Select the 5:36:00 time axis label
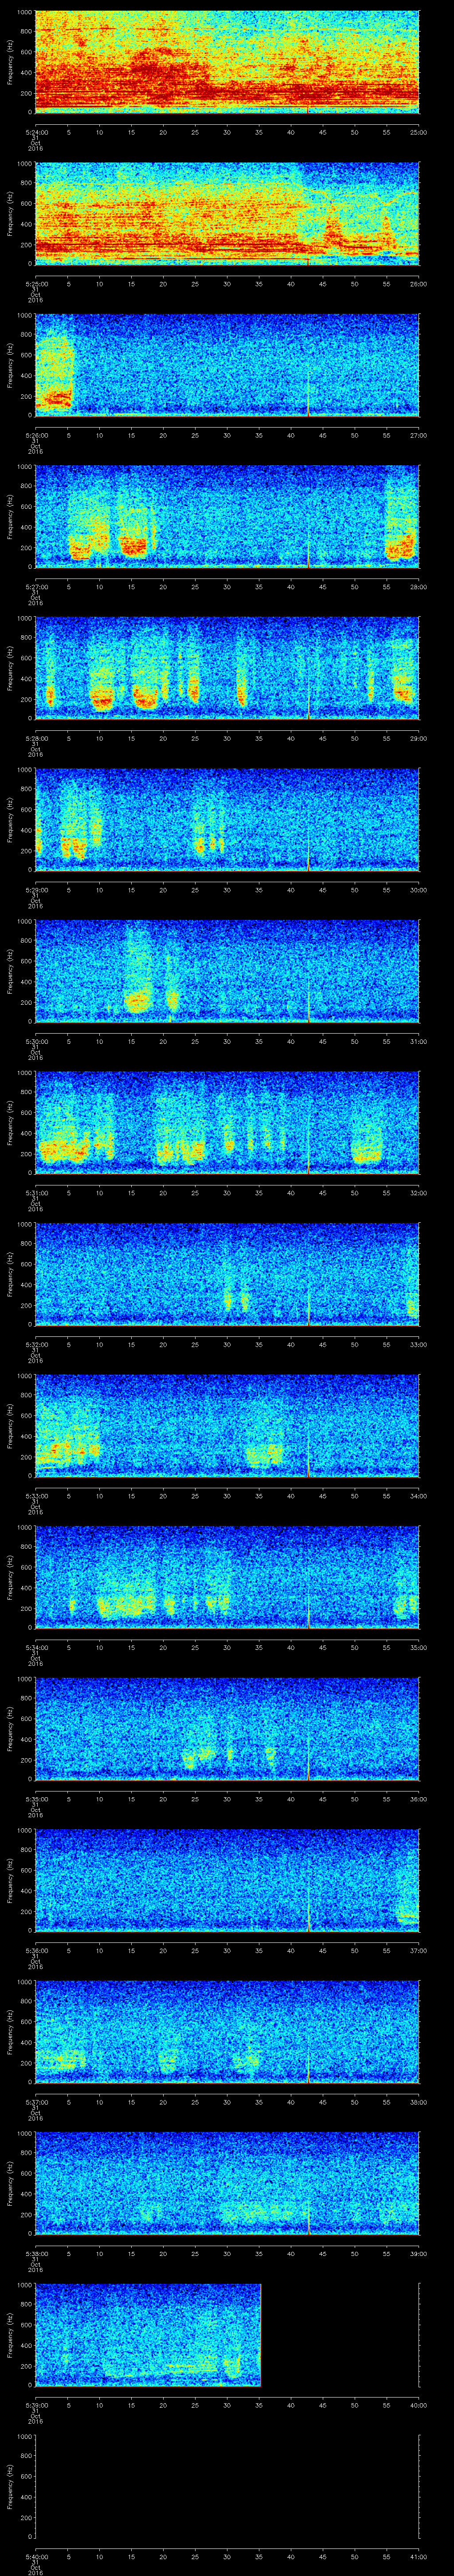The image size is (454, 2576). point(36,1950)
